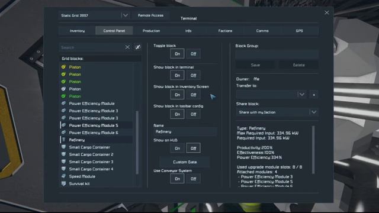This screenshot has width=379, height=213.
Task: Switch to the Inventory tab
Action: pos(77,31)
